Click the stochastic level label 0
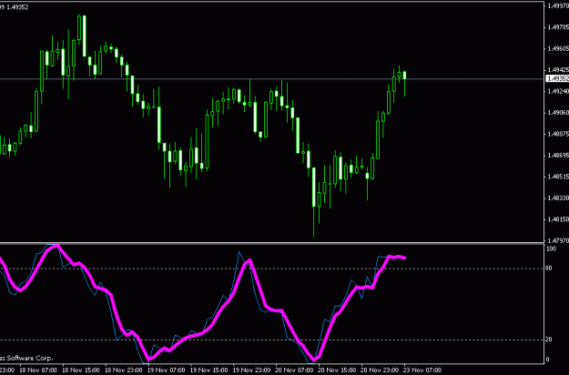Image resolution: width=569 pixels, height=375 pixels. (x=547, y=360)
